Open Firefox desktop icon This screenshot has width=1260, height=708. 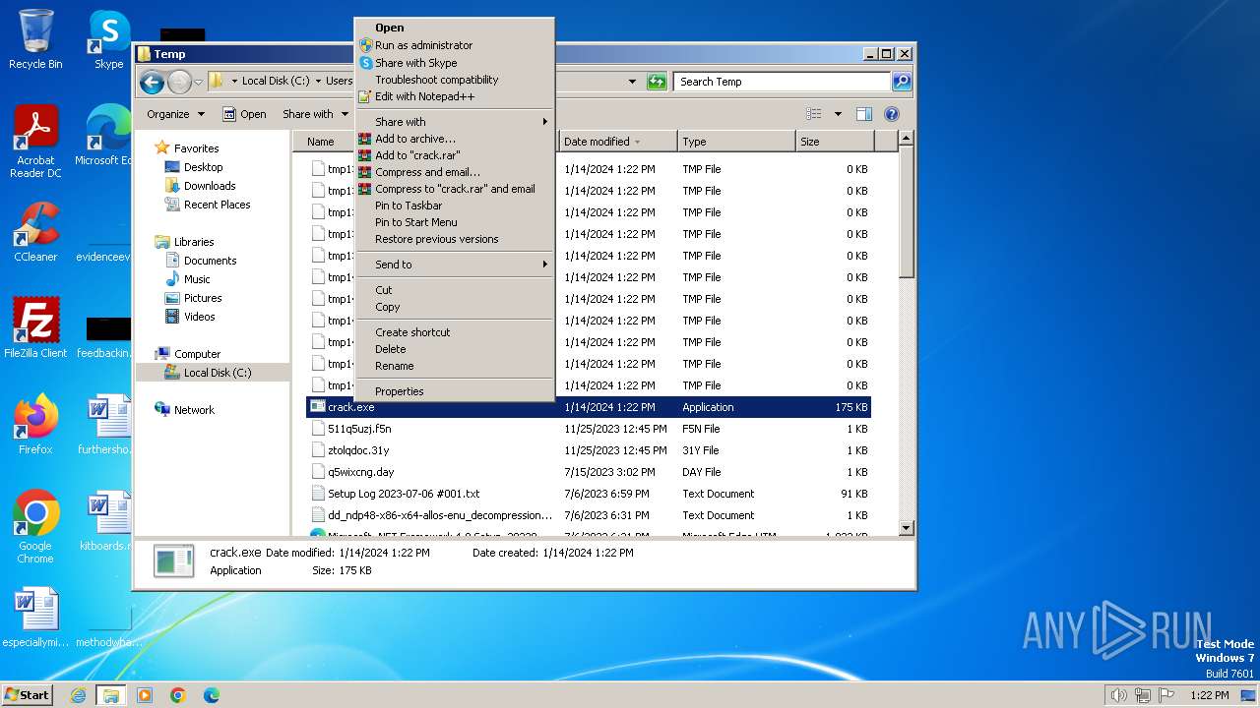tap(35, 425)
